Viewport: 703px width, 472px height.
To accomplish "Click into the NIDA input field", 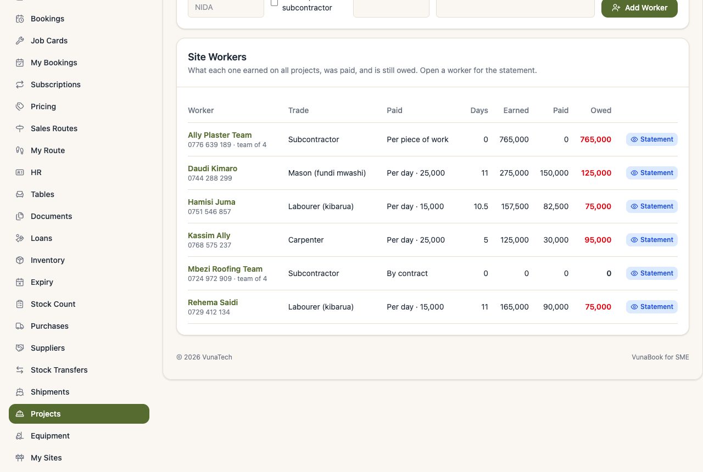I will 226,8.
